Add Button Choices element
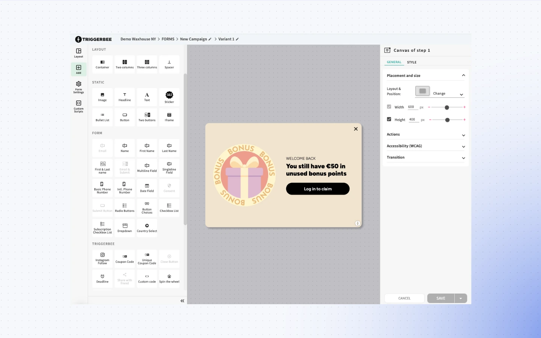Screen dimensions: 541x338 (x=147, y=208)
